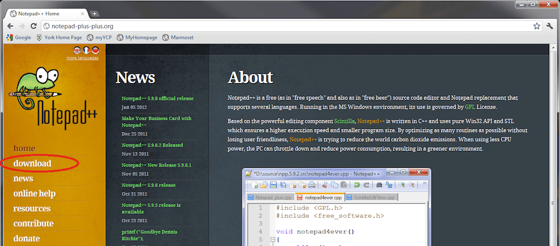This screenshot has height=246, width=560.
Task: Switch site language with the French flag
Action: coord(86,50)
